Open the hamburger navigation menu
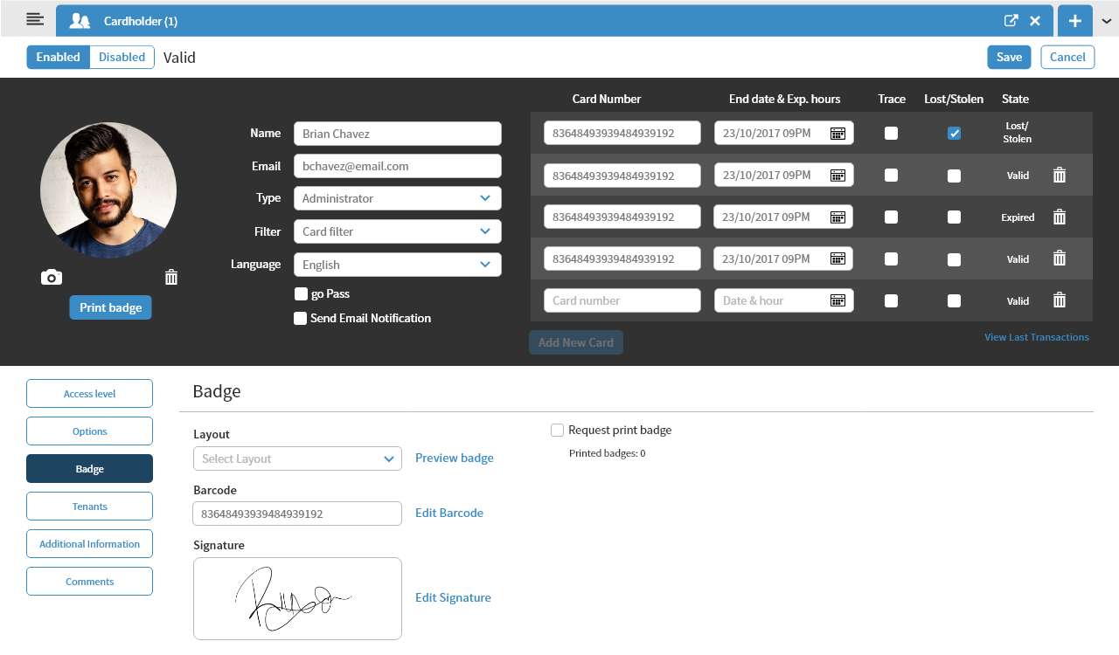 tap(34, 19)
